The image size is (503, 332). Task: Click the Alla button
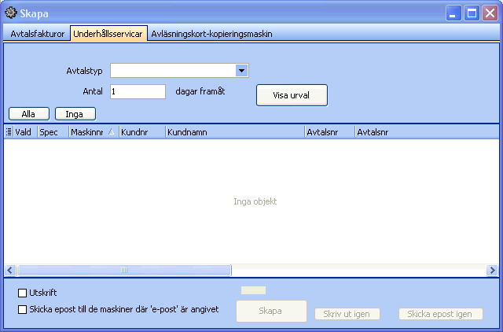(x=28, y=114)
